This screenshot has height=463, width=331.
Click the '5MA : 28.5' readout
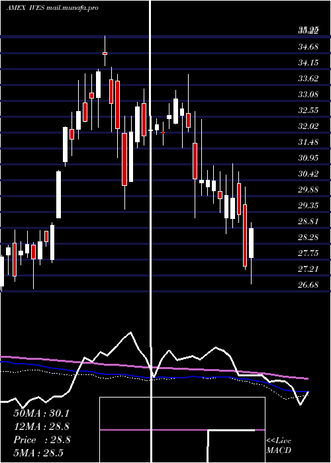click(38, 453)
